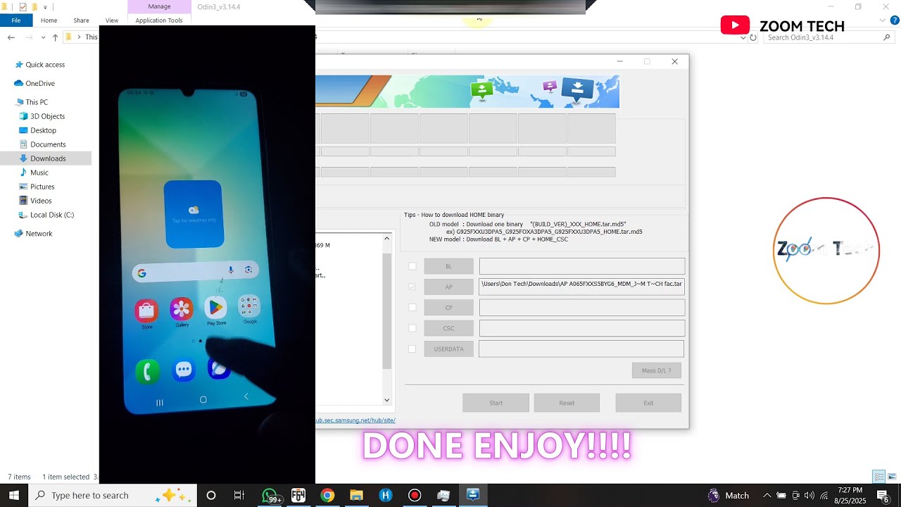Tick the CSC checkbox in Odin
Viewport: 901px width, 507px height.
click(412, 328)
